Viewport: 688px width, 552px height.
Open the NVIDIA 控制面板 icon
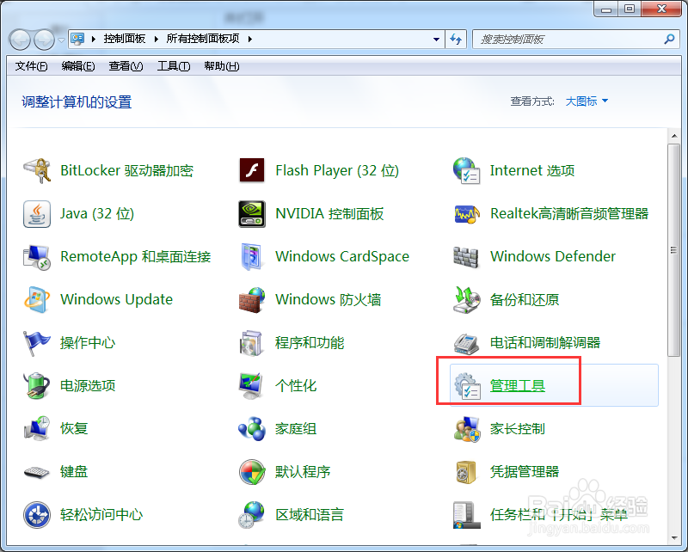[252, 214]
